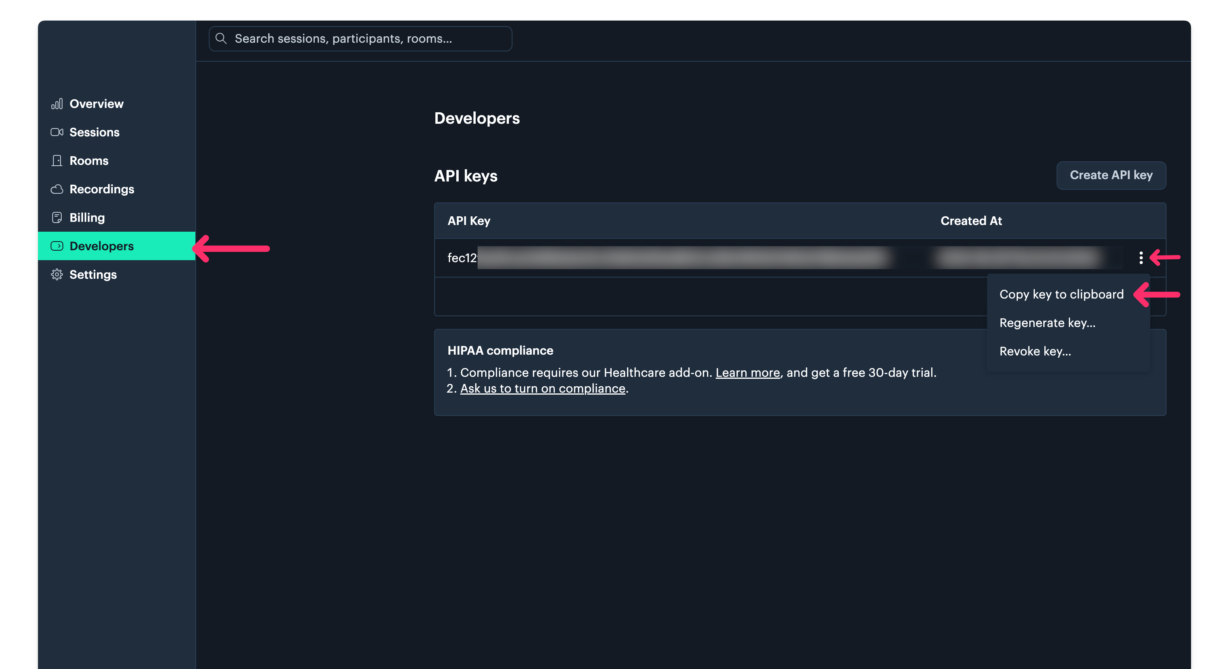Open the three-dot menu for API key
Image resolution: width=1229 pixels, height=669 pixels.
click(x=1141, y=258)
